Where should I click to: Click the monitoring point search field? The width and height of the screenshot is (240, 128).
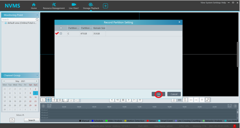(18, 19)
